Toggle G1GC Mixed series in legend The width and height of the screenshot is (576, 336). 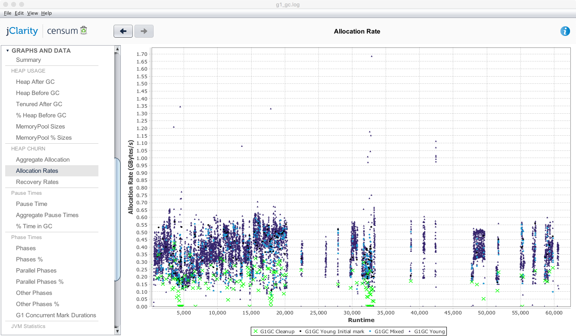[x=389, y=331]
